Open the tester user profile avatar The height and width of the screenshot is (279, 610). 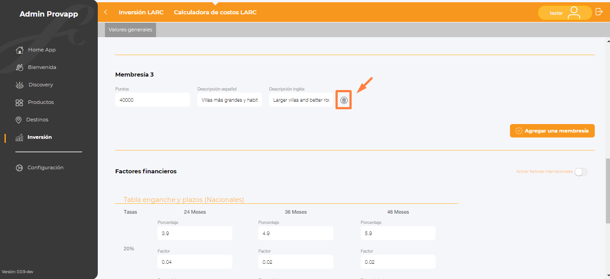pos(574,13)
